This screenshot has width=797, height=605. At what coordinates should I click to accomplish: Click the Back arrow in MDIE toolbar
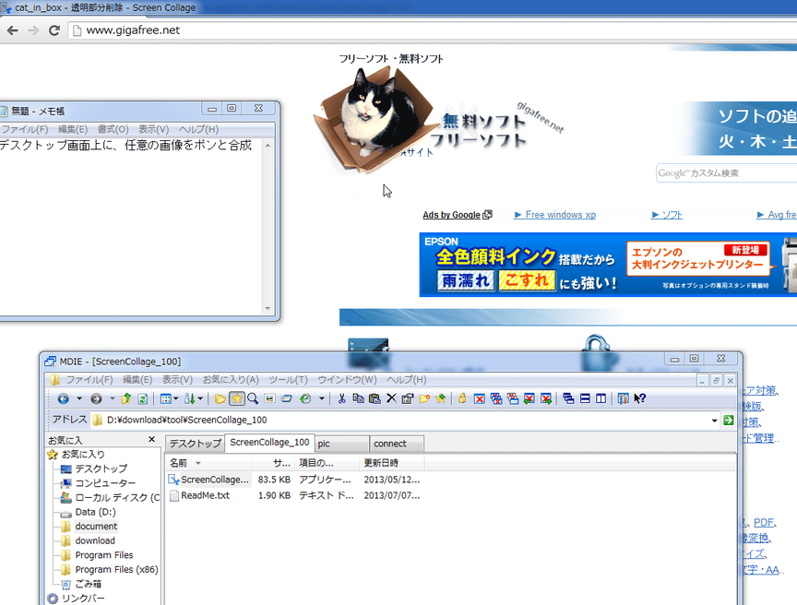pos(63,398)
